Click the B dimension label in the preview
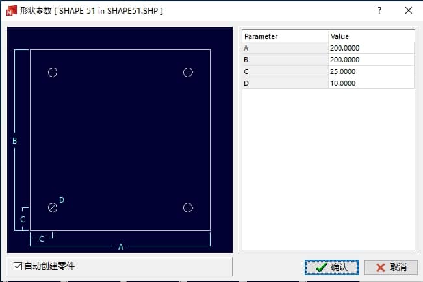423x282 pixels. pos(15,140)
